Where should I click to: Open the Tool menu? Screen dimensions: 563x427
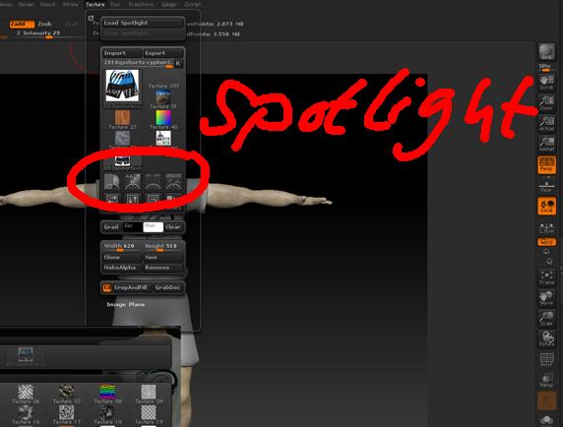coord(115,4)
